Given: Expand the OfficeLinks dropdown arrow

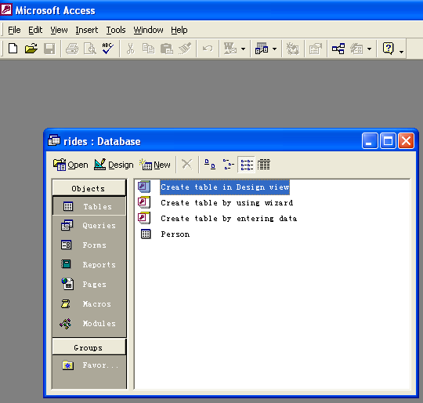Looking at the screenshot, I should point(243,49).
